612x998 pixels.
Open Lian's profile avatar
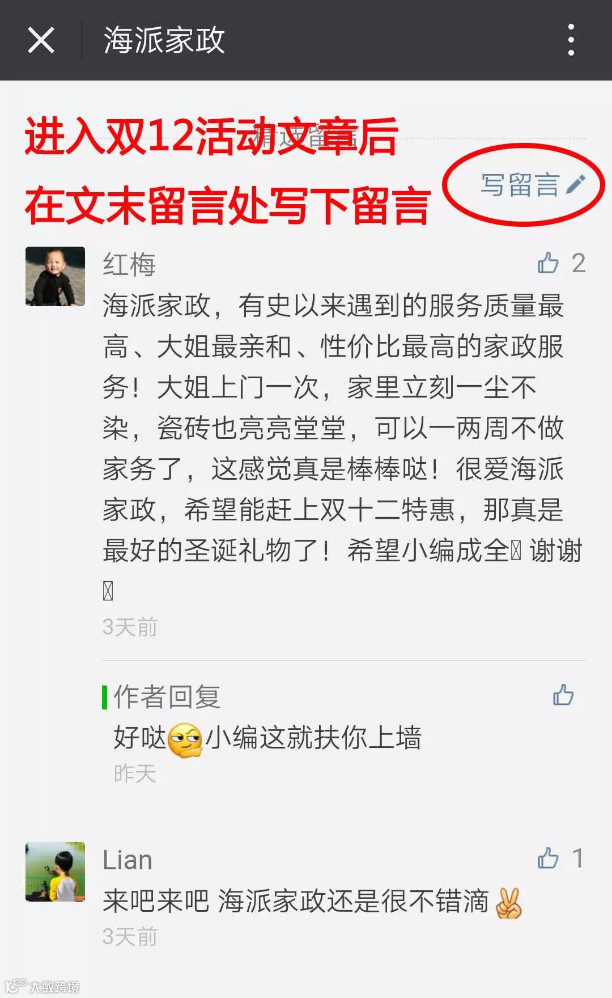click(x=55, y=872)
